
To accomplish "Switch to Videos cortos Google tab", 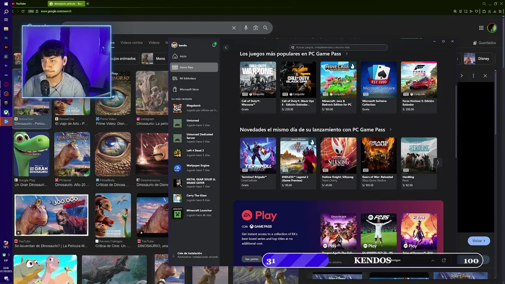I will [x=131, y=43].
